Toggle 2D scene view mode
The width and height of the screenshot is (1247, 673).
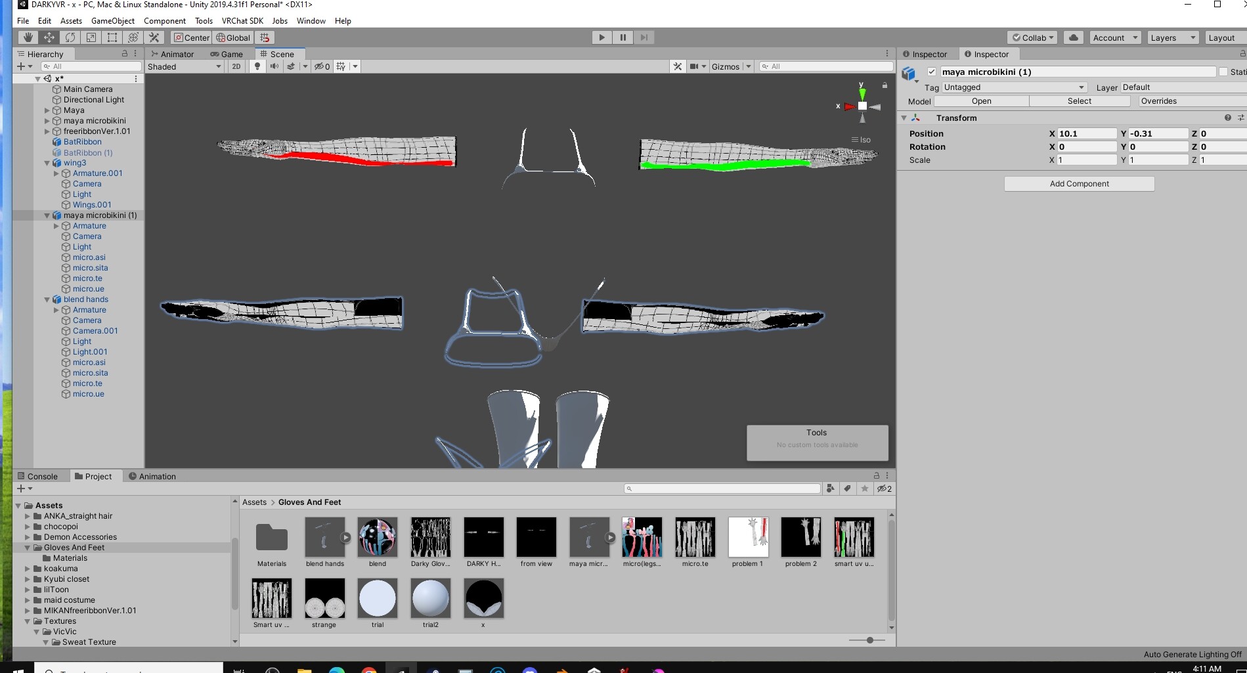click(x=236, y=66)
